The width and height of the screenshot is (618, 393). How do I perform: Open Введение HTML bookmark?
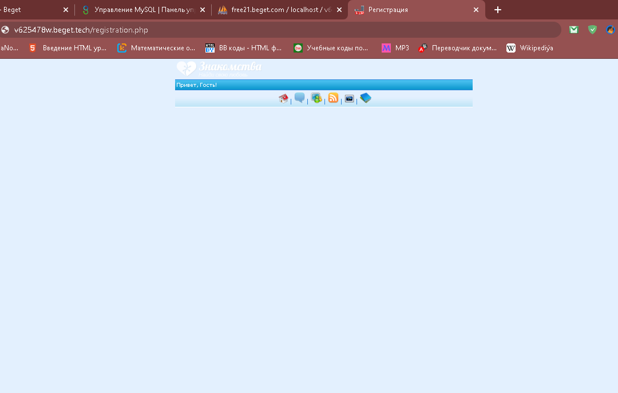coord(68,48)
